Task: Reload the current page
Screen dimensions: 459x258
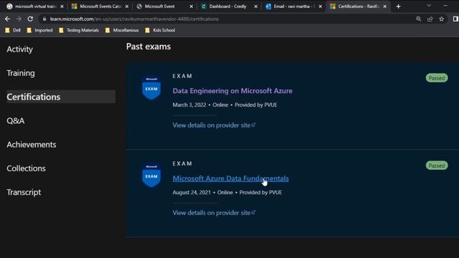Action: 30,19
